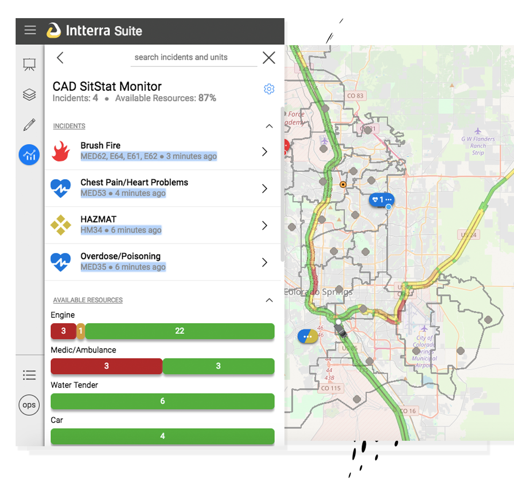Click the green Medic/Ambulance bar showing 3
This screenshot has height=496, width=514.
coord(219,366)
